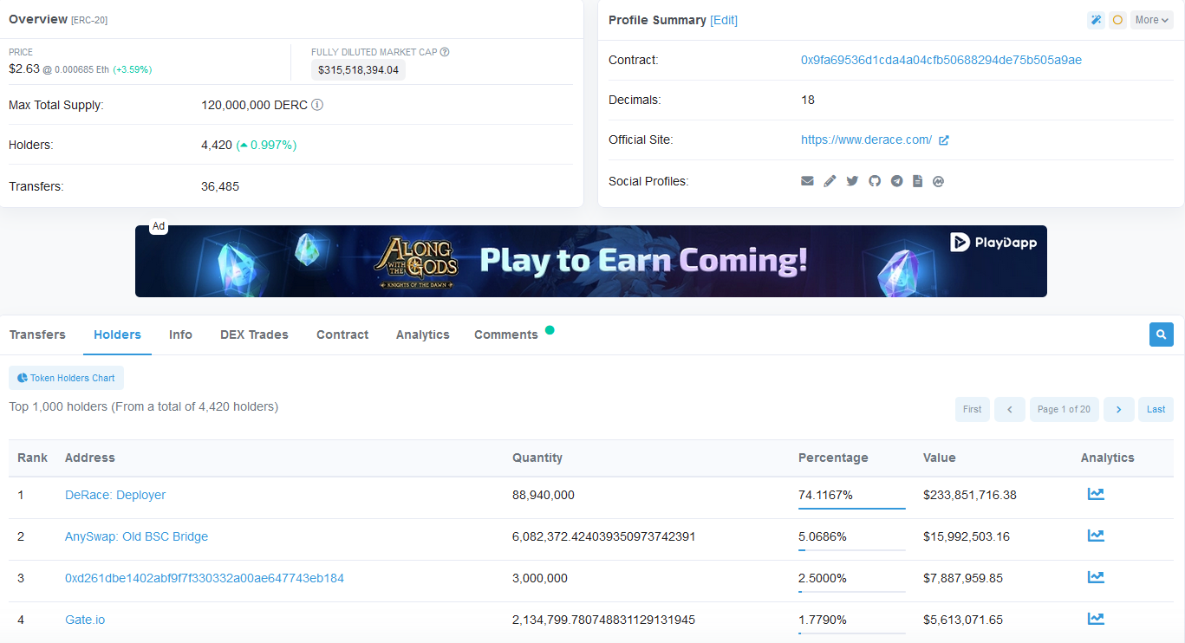Open the Twitter social profile icon
1185x643 pixels.
(x=852, y=181)
